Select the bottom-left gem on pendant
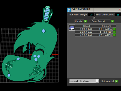Screen dimensions: 121x91 click(x=9, y=75)
